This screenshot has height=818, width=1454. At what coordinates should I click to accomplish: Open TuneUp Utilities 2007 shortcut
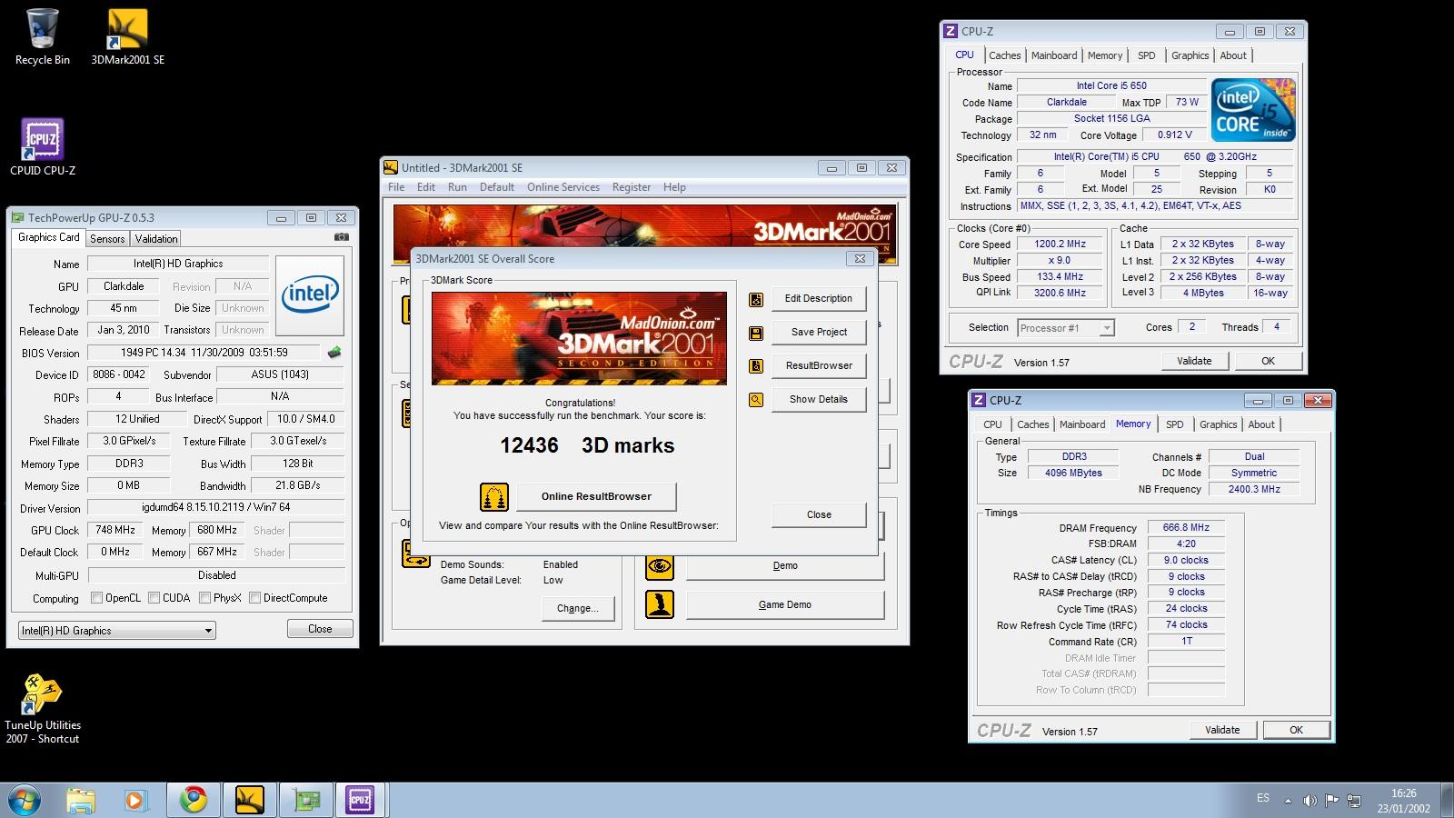tap(42, 709)
